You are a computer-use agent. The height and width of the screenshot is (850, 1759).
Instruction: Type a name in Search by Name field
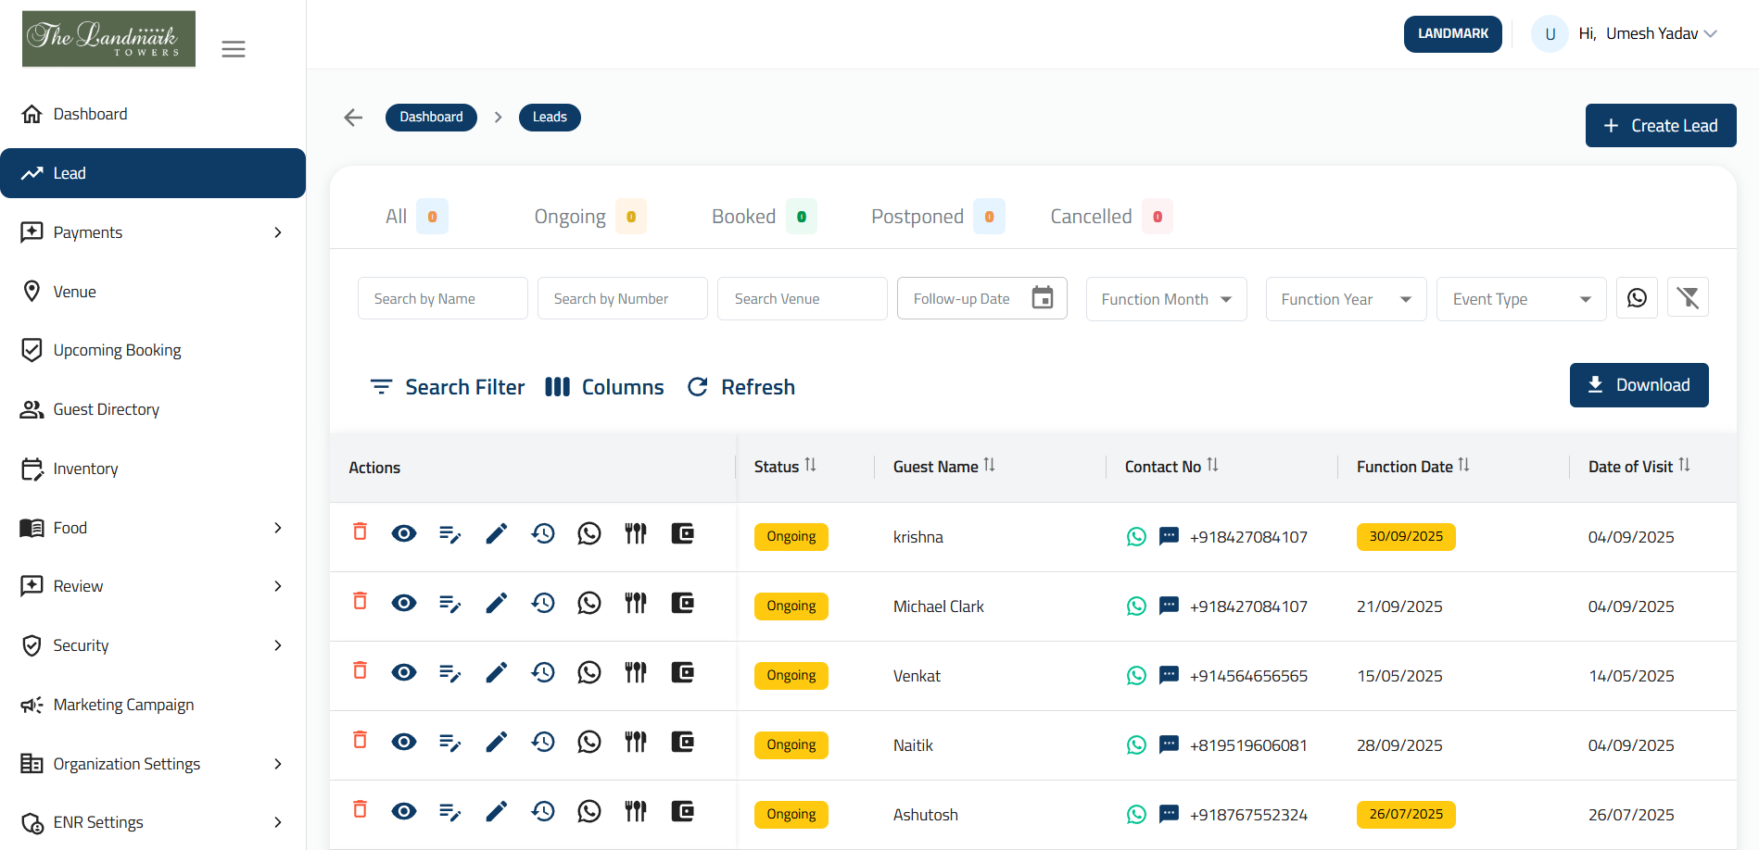tap(442, 297)
